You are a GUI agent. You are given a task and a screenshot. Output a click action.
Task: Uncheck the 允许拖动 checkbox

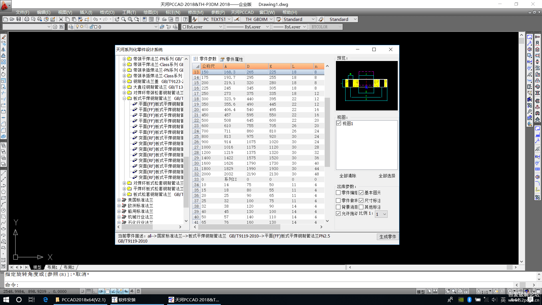(338, 213)
